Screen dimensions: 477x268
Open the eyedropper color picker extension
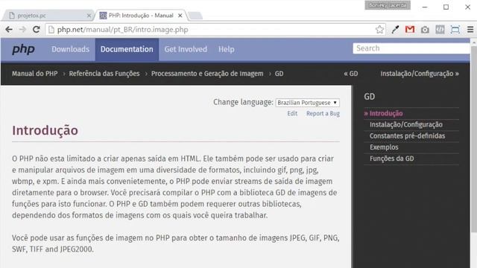[395, 30]
